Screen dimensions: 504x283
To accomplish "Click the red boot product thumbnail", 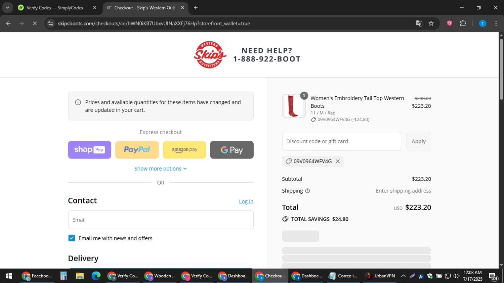I will pos(294,106).
